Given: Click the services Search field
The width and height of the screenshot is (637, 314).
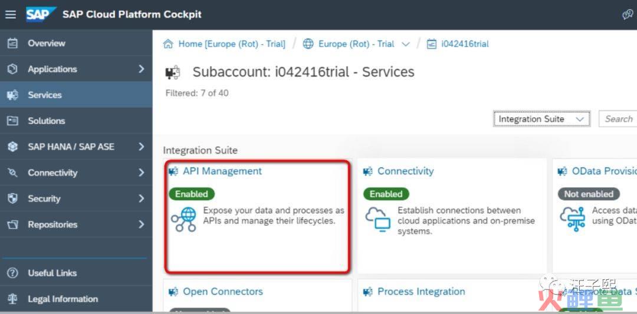Looking at the screenshot, I should [x=618, y=119].
